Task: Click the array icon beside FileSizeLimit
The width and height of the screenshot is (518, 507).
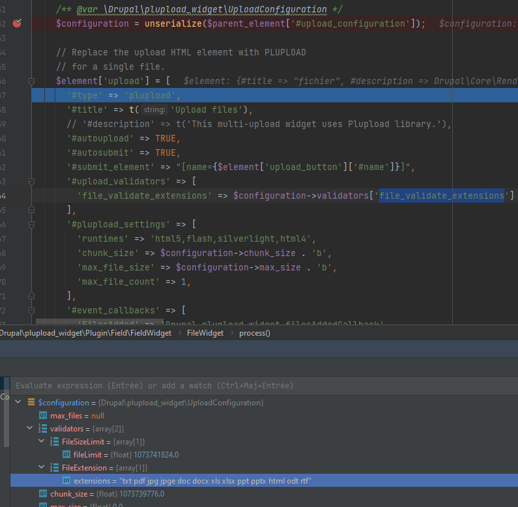Action: [x=55, y=442]
